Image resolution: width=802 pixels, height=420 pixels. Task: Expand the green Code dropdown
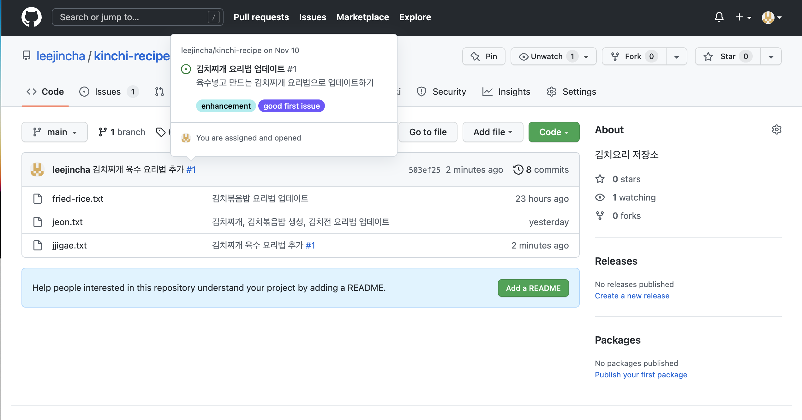click(554, 132)
